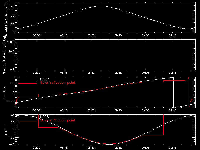Screen dimensions: 200x150
Task: Click the 0 tick on the Longitude axis
Action: (13, 92)
